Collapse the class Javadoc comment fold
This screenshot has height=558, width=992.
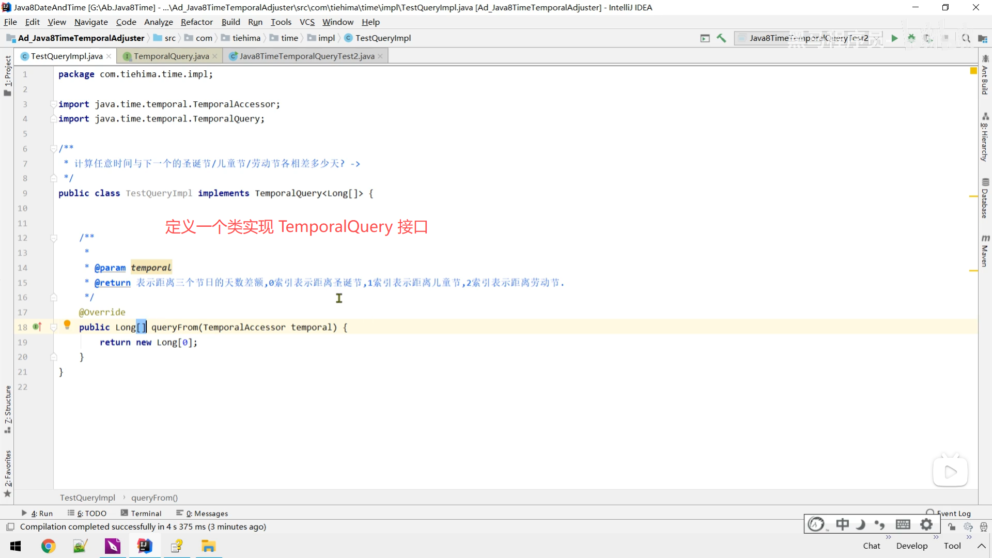click(x=53, y=149)
